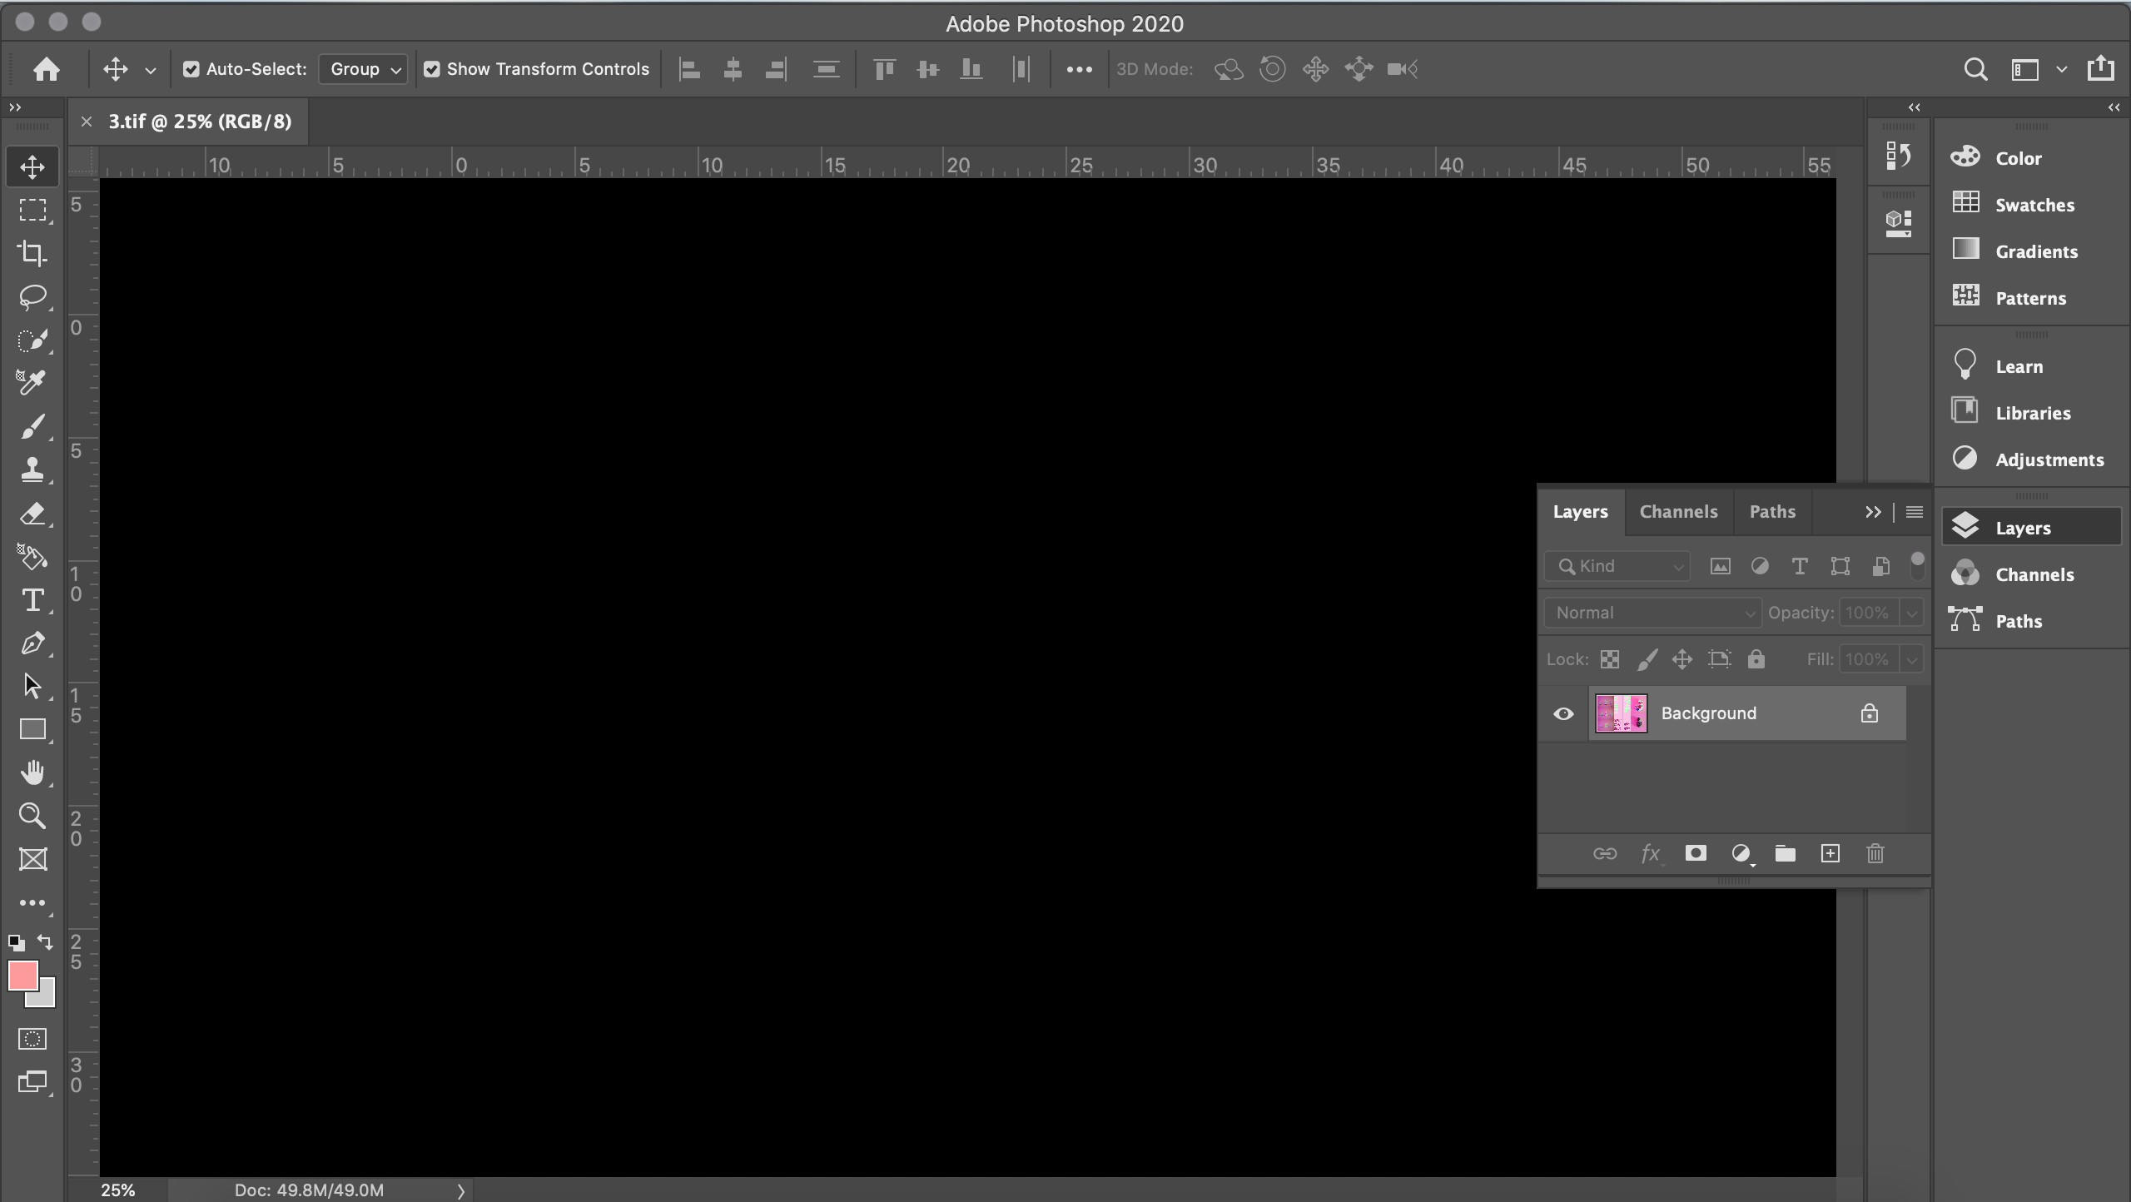The height and width of the screenshot is (1202, 2131).
Task: Select the Zoom tool
Action: tap(32, 816)
